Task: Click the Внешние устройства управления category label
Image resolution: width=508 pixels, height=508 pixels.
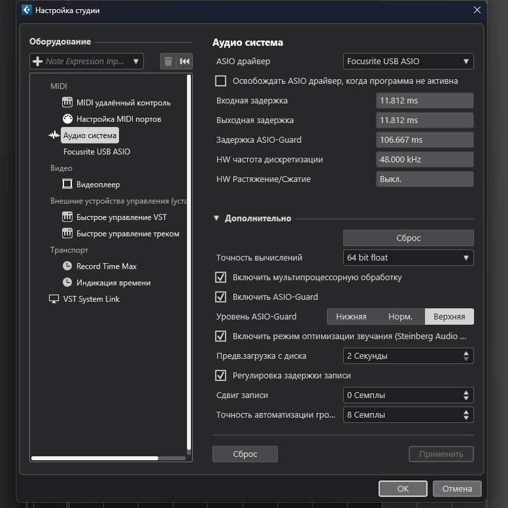Action: tap(118, 201)
